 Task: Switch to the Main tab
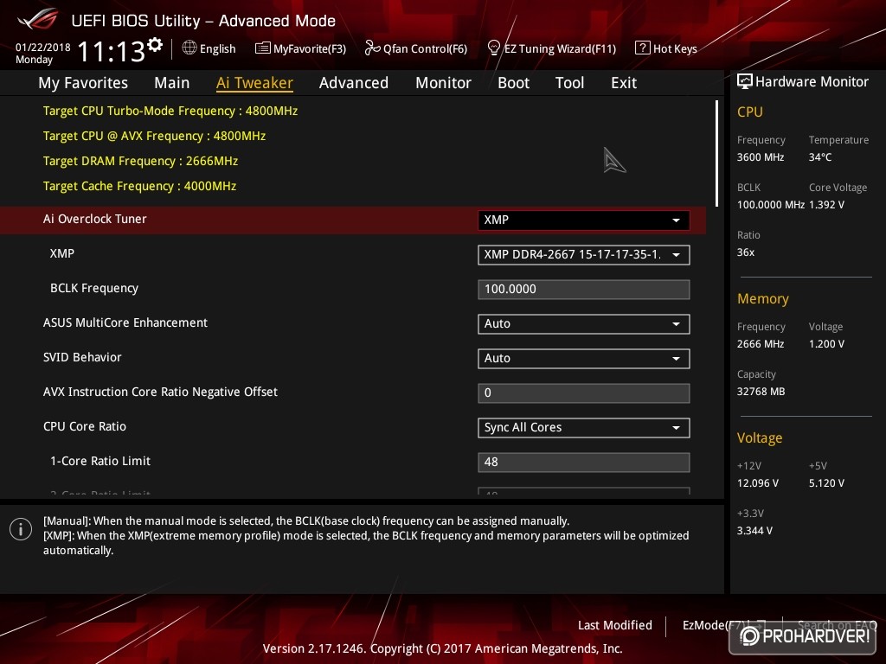click(172, 83)
